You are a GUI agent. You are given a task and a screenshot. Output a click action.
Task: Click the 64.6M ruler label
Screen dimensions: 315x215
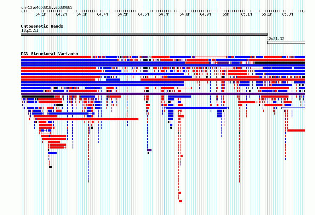(143, 14)
